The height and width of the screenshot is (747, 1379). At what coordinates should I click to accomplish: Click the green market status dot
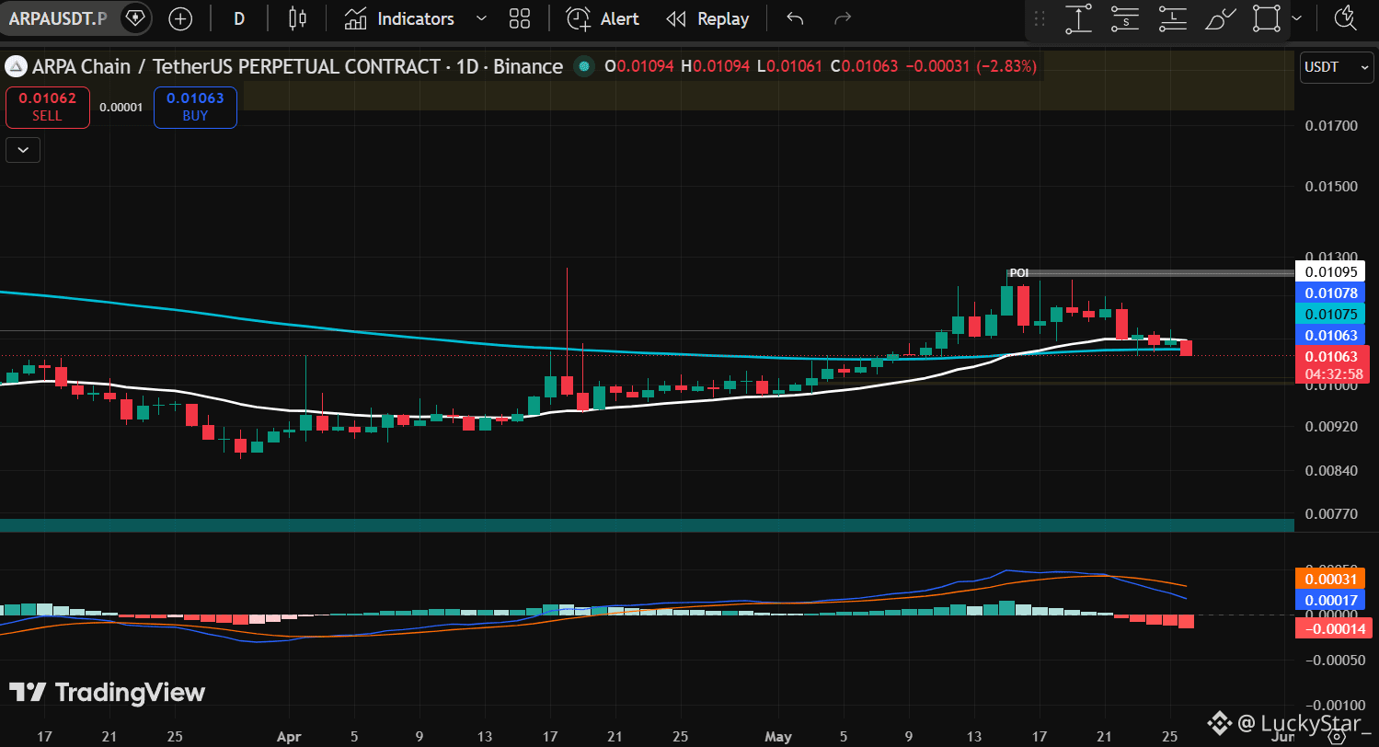coord(582,66)
